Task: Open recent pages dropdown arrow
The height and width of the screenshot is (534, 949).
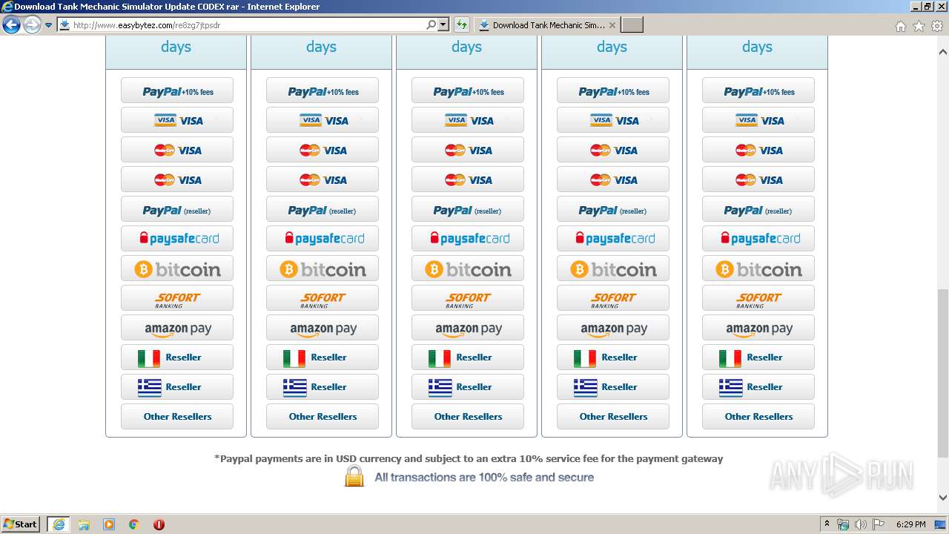Action: pos(49,25)
